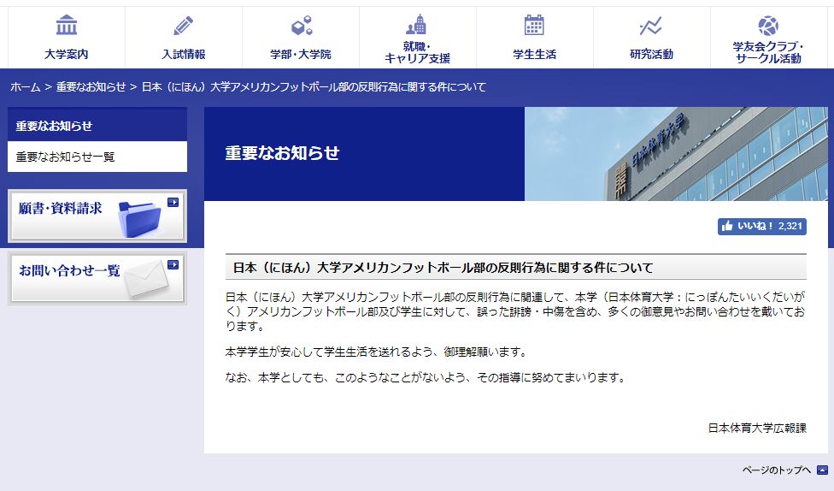
Task: Open the 入試情報 menu
Action: click(x=184, y=38)
